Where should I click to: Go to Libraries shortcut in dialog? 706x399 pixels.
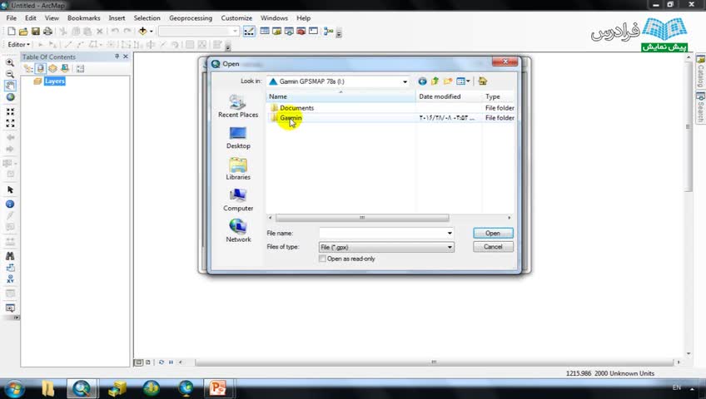(238, 169)
